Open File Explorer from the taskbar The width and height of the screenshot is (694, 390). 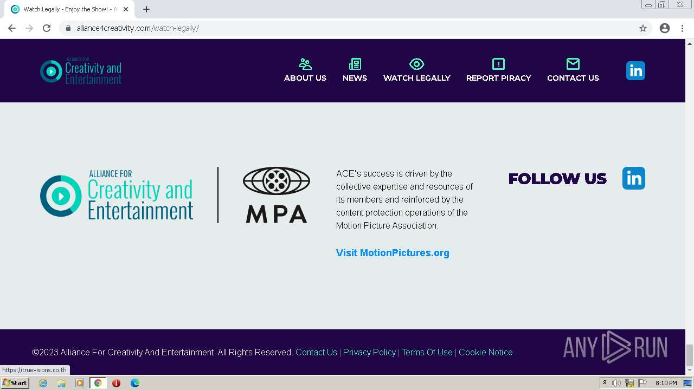[x=61, y=383]
